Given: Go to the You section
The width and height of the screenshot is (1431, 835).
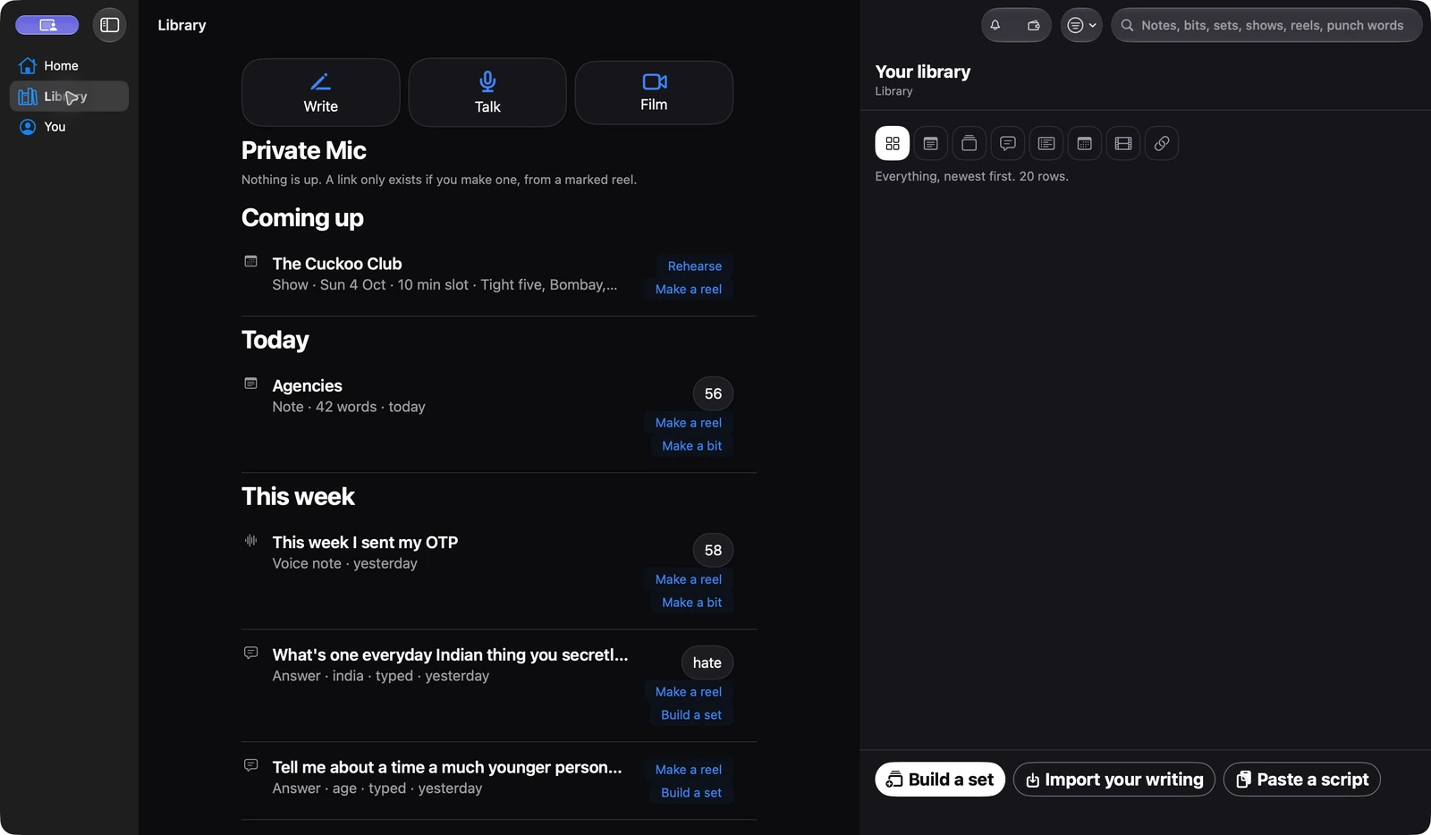Looking at the screenshot, I should (69, 126).
